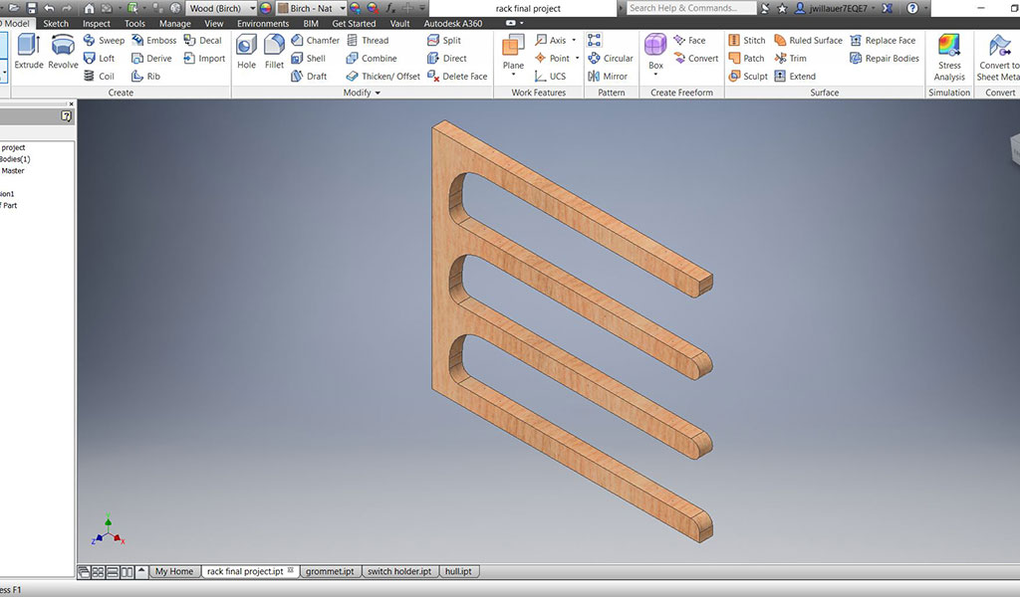Viewport: 1020px width, 597px height.
Task: Focus the Search Help & Commands field
Action: [691, 8]
